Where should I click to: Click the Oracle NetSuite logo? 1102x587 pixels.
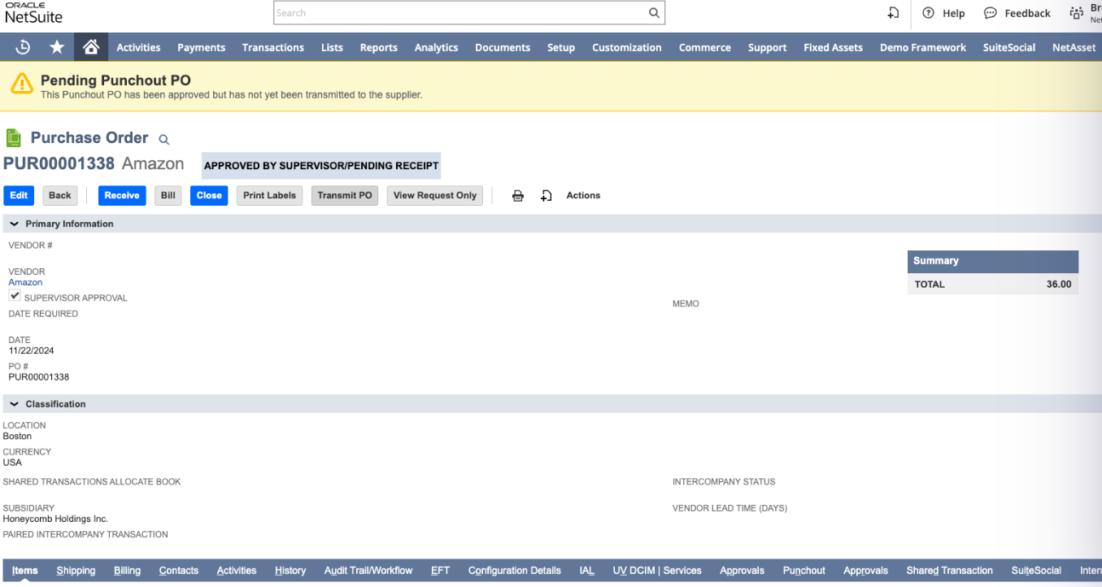pyautogui.click(x=33, y=12)
